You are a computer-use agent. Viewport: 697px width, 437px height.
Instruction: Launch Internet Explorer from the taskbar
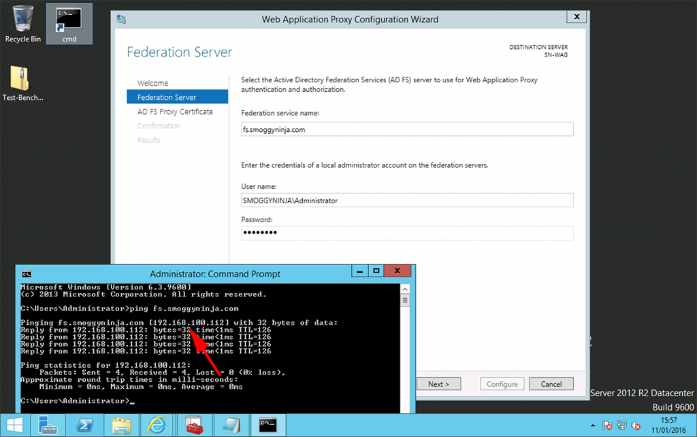tap(158, 425)
